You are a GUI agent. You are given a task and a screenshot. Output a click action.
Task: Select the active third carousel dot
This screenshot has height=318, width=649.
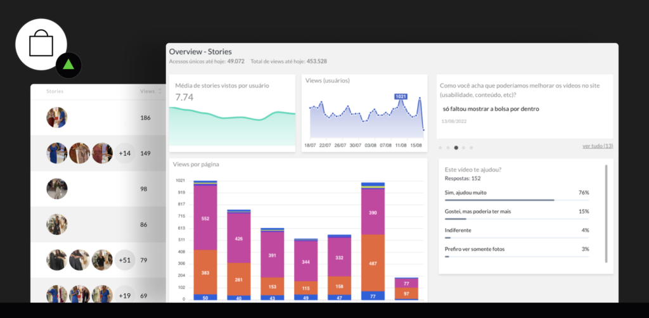(456, 148)
